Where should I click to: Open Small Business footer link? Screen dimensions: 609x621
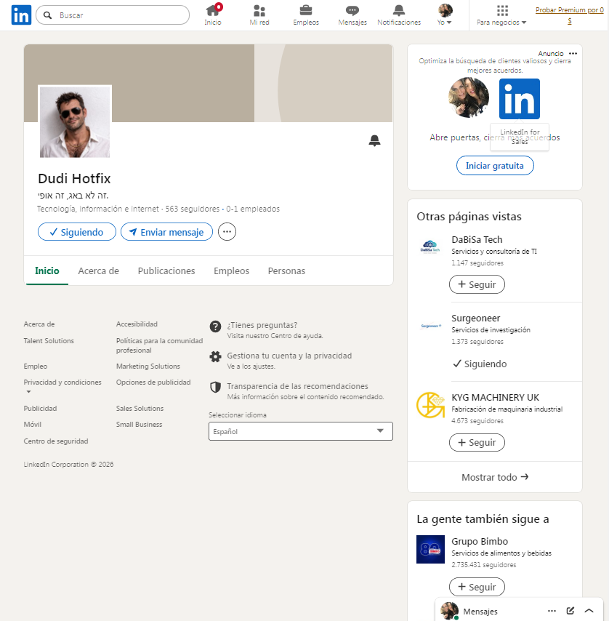pyautogui.click(x=140, y=424)
